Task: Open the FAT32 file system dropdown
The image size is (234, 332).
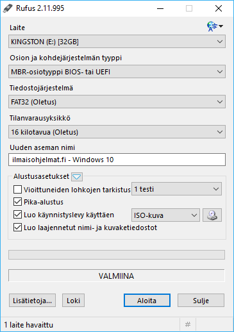Action: tap(117, 102)
